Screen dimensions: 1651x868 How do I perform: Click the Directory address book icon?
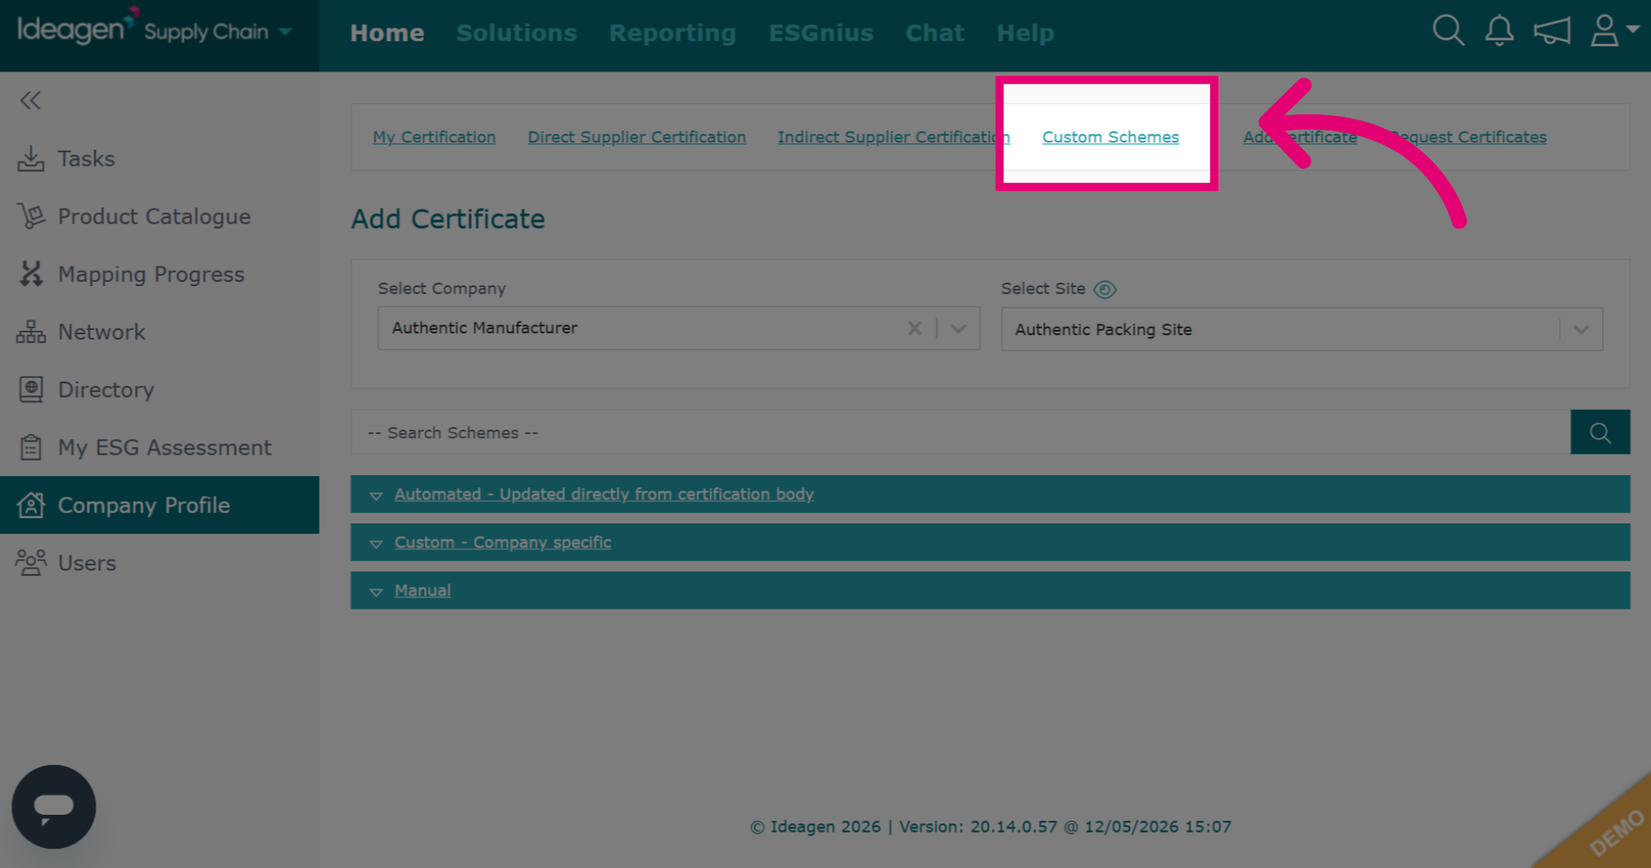(x=31, y=389)
